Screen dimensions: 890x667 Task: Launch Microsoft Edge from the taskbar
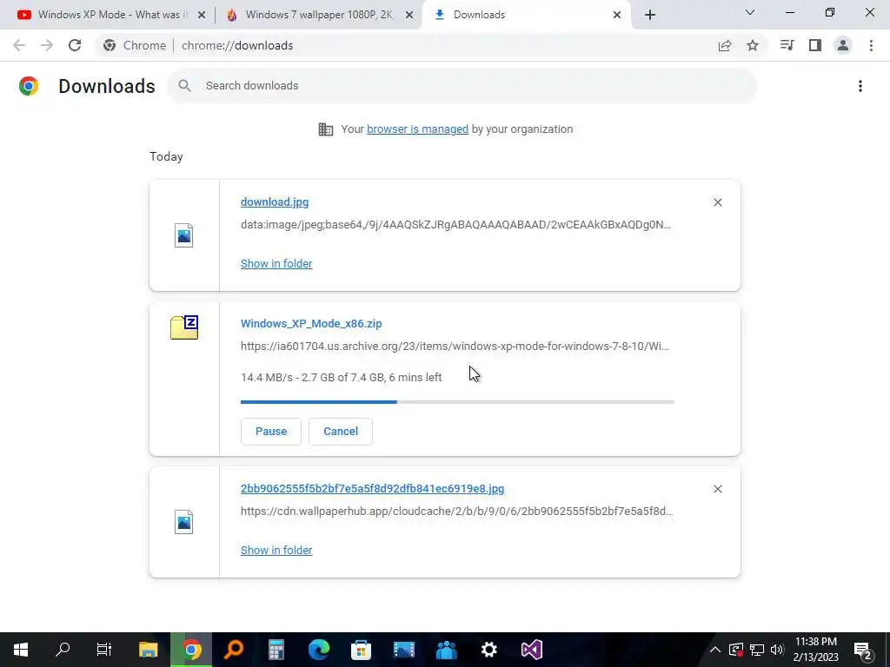(x=319, y=650)
